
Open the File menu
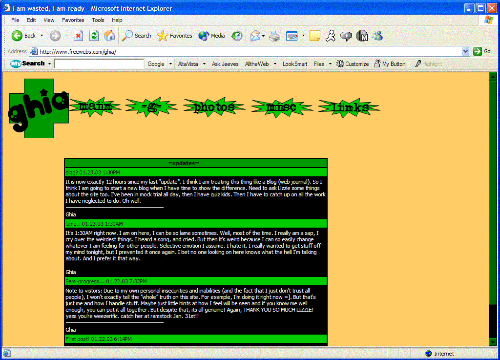pyautogui.click(x=15, y=20)
